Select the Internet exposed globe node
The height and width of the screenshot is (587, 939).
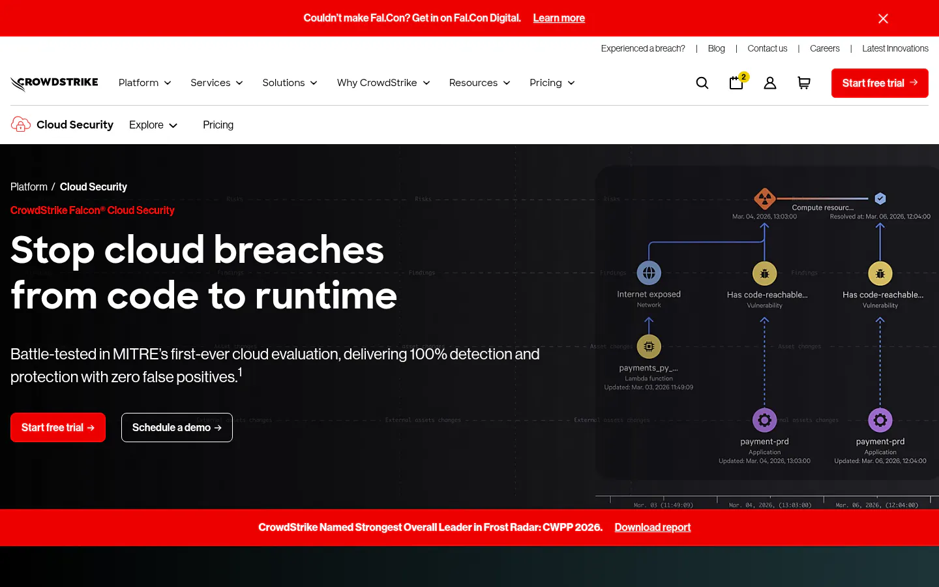click(x=649, y=273)
